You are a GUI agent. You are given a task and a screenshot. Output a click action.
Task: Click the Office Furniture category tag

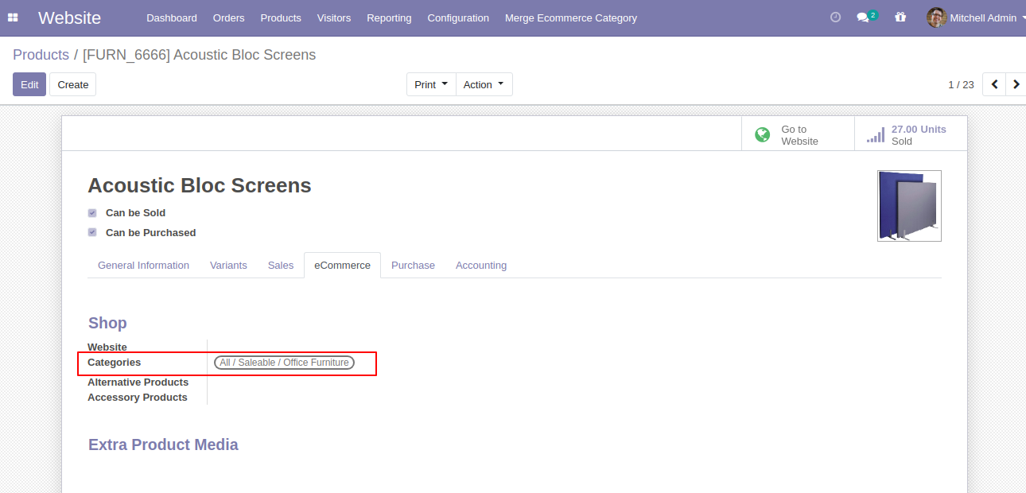284,363
